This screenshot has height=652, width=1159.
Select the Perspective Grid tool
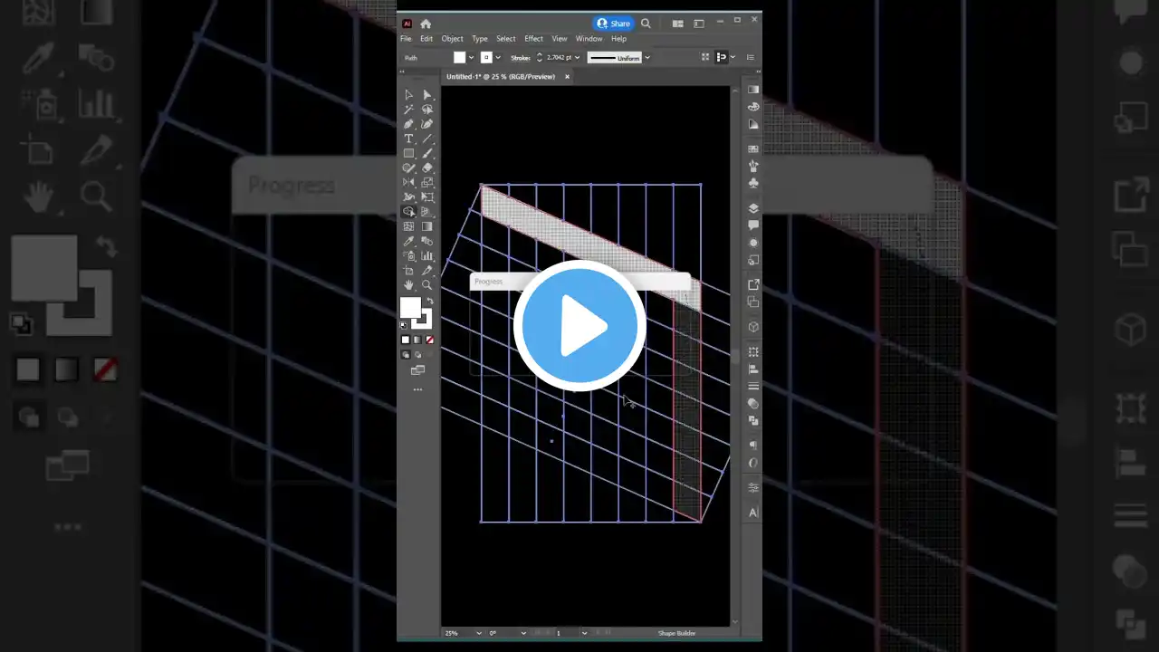(x=426, y=212)
